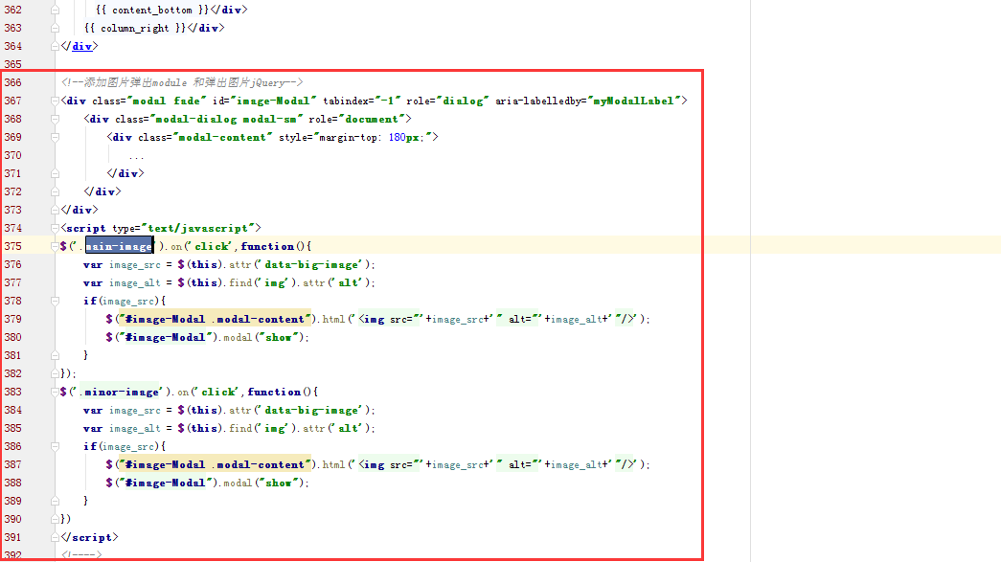Click the image_alt variable on line 377
The height and width of the screenshot is (562, 1001).
click(x=135, y=283)
